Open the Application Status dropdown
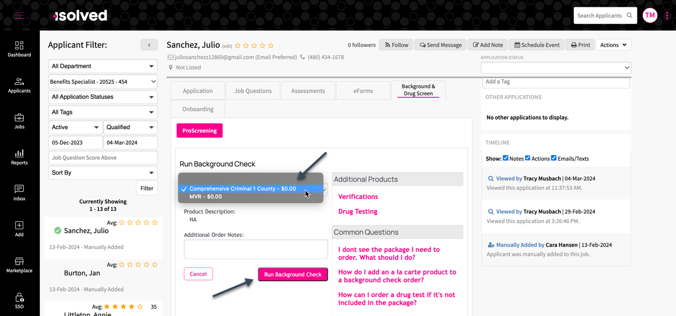The width and height of the screenshot is (676, 316). click(555, 68)
